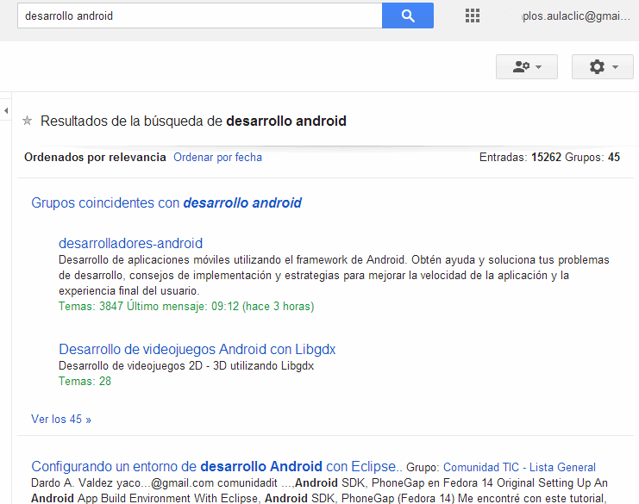Image resolution: width=639 pixels, height=504 pixels.
Task: Click the blue search magnifier button
Action: pyautogui.click(x=408, y=16)
